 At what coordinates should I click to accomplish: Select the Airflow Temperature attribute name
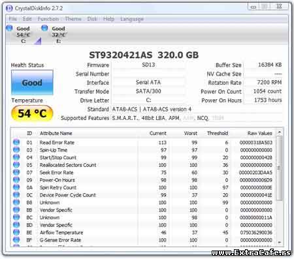click(x=61, y=232)
